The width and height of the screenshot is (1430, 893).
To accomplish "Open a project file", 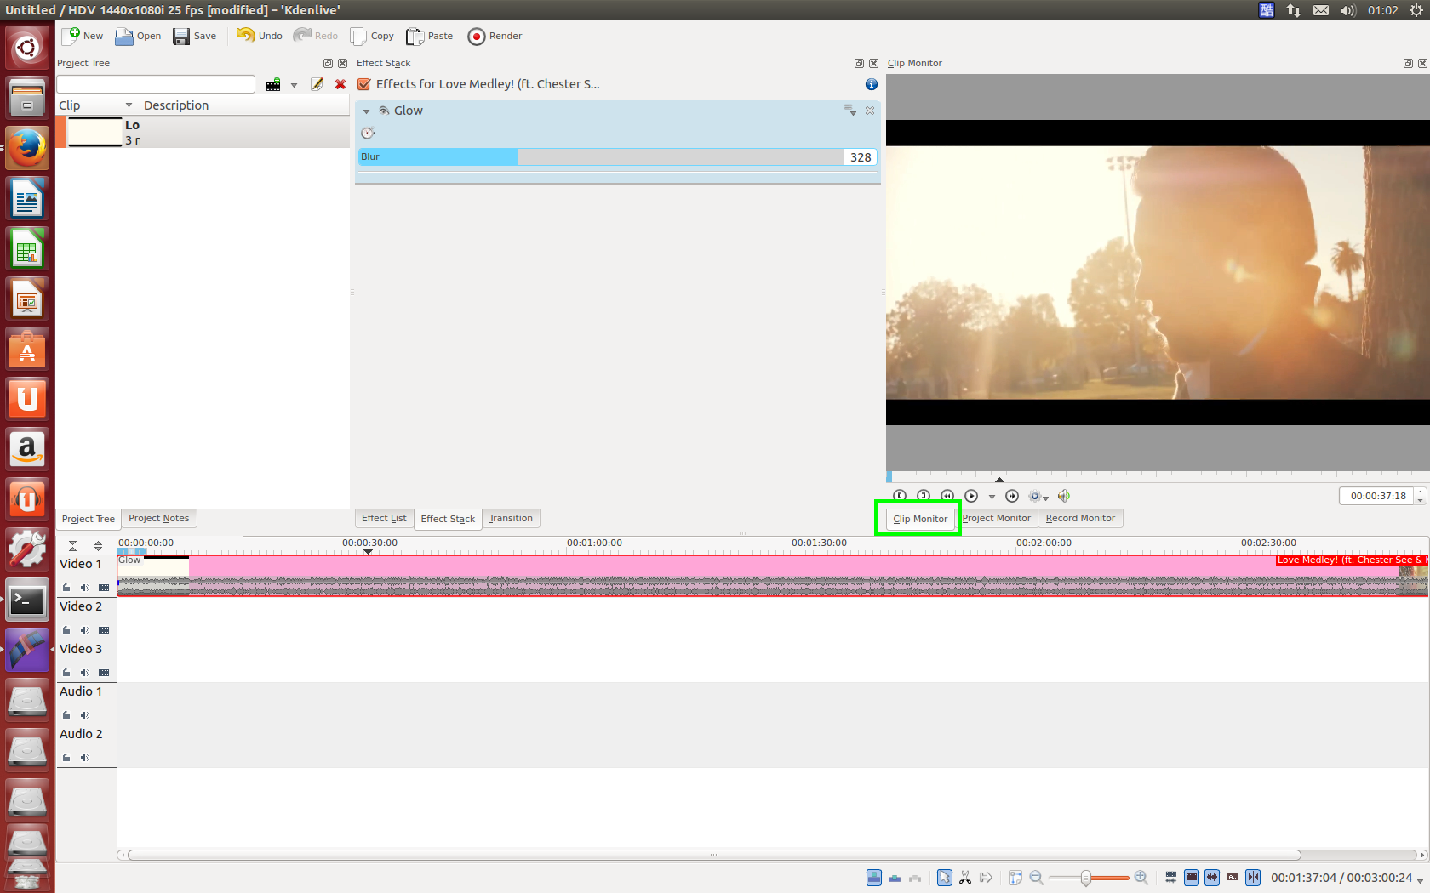I will click(138, 36).
